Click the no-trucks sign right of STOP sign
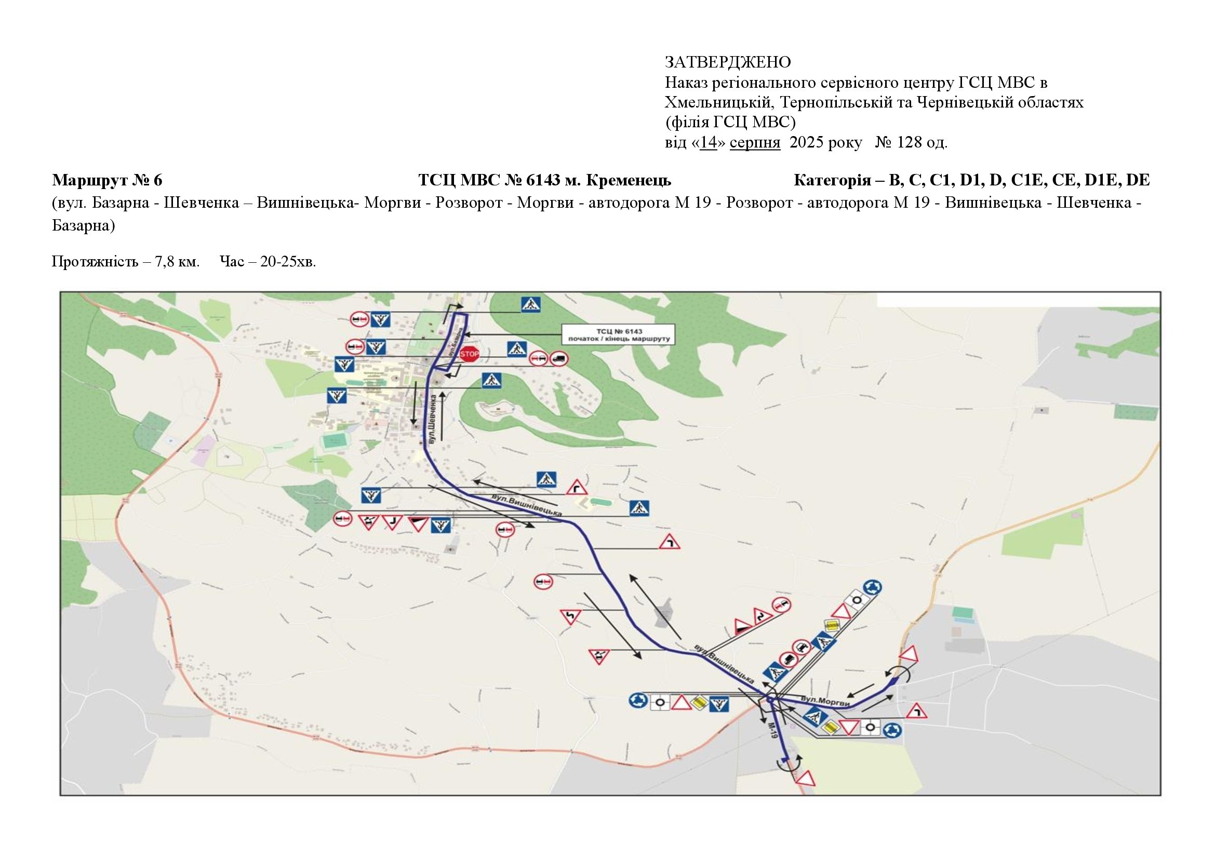This screenshot has width=1215, height=859. click(x=558, y=359)
